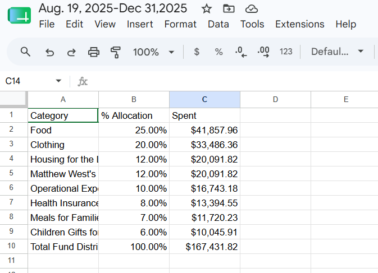The image size is (378, 273).
Task: Star this spreadsheet document
Action: click(207, 9)
